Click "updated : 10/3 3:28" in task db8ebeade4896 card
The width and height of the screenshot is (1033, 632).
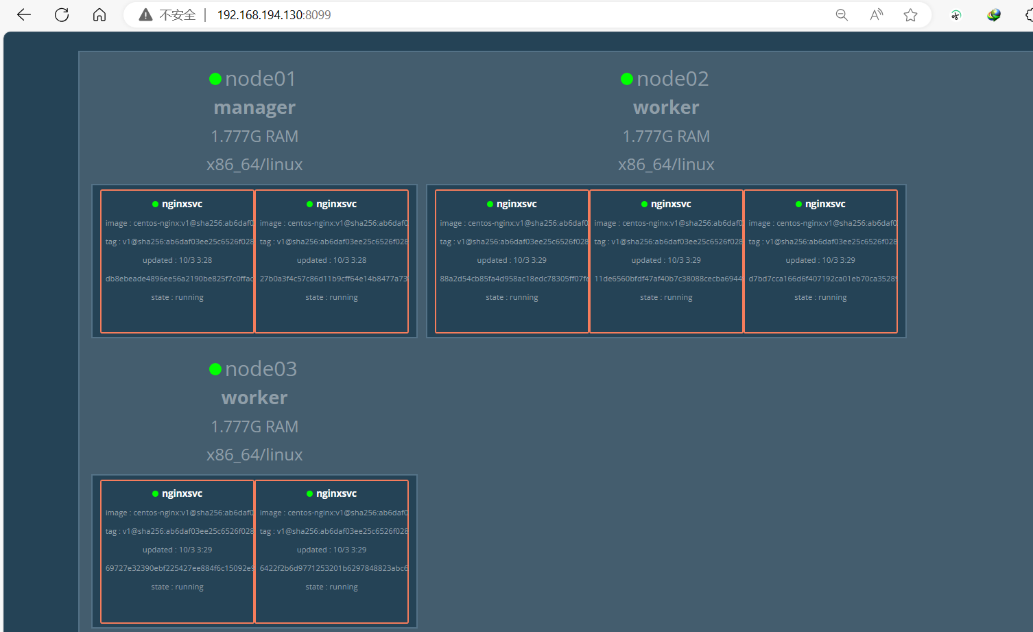pos(177,261)
